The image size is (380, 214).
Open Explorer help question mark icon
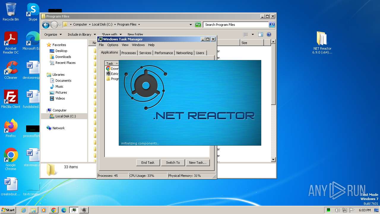[x=269, y=34]
